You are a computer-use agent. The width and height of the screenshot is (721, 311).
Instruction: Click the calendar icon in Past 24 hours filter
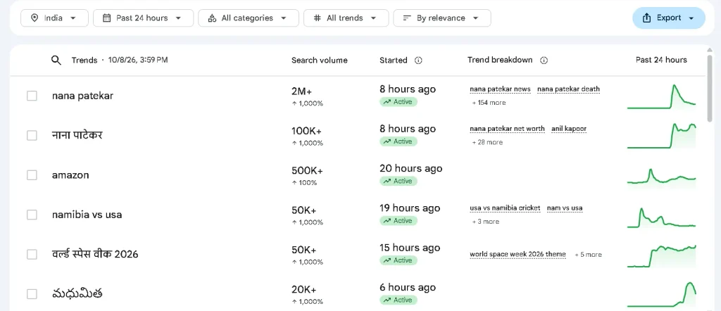(x=107, y=18)
